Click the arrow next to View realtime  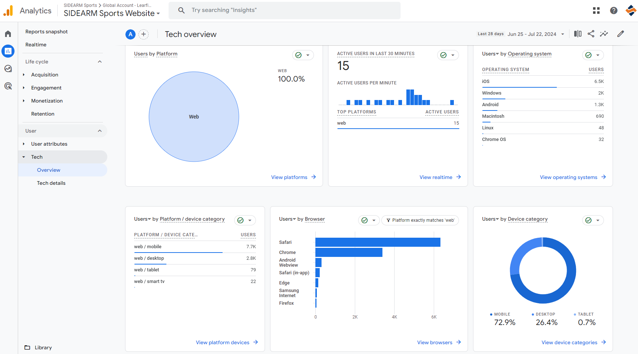coord(459,177)
